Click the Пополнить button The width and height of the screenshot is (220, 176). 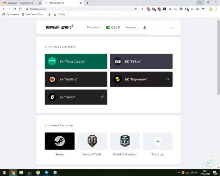pyautogui.click(x=93, y=27)
